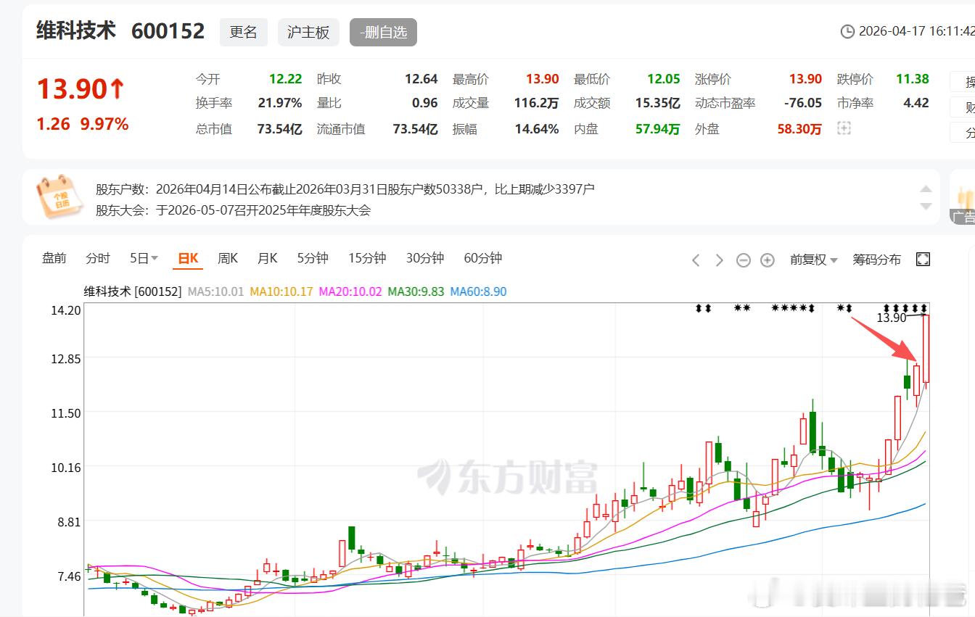Switch to the 60分钟 chart interval
Screen dimensions: 975x617
click(482, 257)
